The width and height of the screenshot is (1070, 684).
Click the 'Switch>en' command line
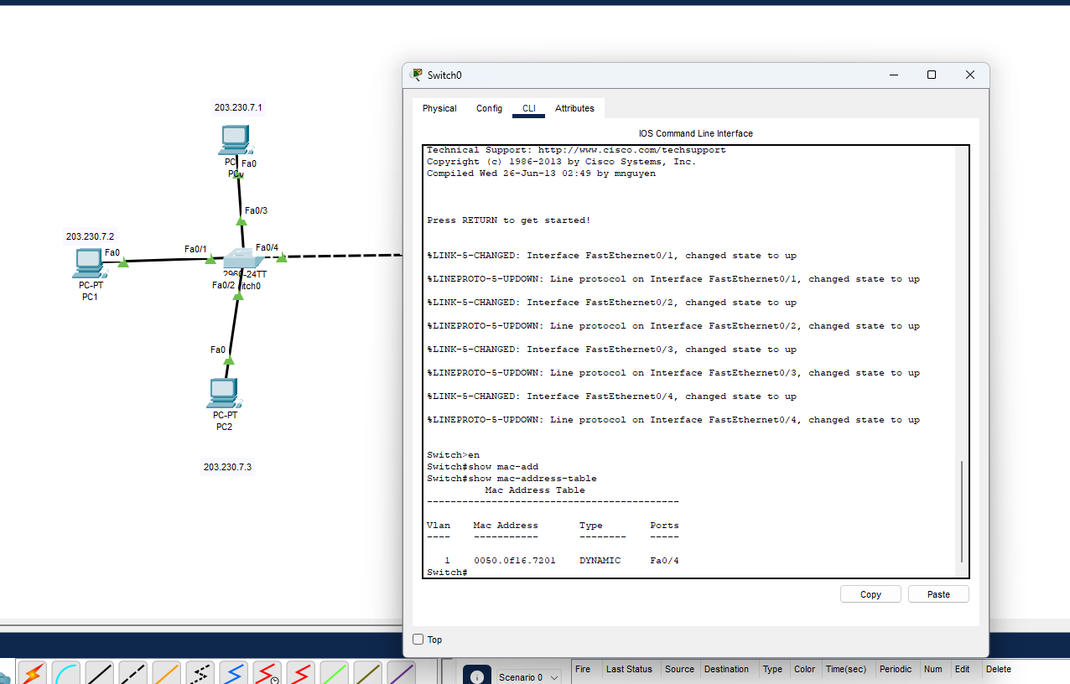click(x=453, y=455)
